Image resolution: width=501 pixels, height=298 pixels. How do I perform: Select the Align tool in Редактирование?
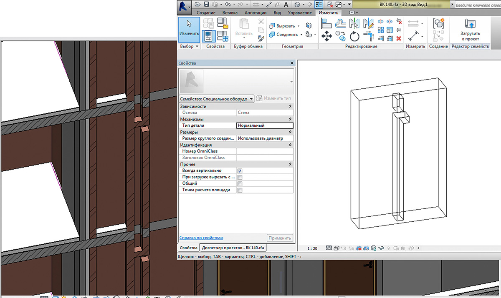tap(326, 23)
